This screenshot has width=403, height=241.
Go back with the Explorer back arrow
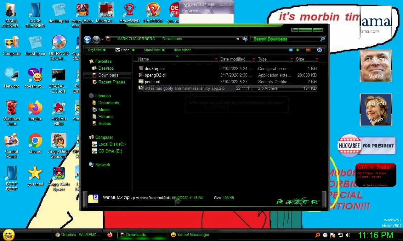[87, 39]
